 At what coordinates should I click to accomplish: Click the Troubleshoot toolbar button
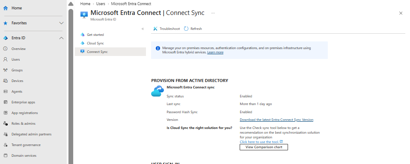[x=166, y=29]
